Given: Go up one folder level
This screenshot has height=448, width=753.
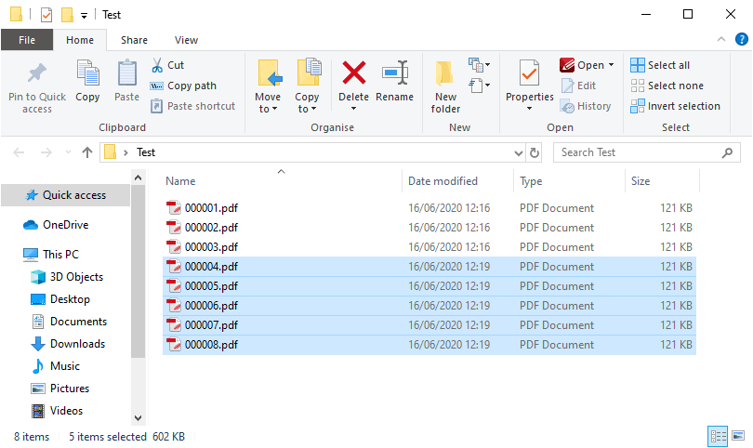Looking at the screenshot, I should [87, 152].
